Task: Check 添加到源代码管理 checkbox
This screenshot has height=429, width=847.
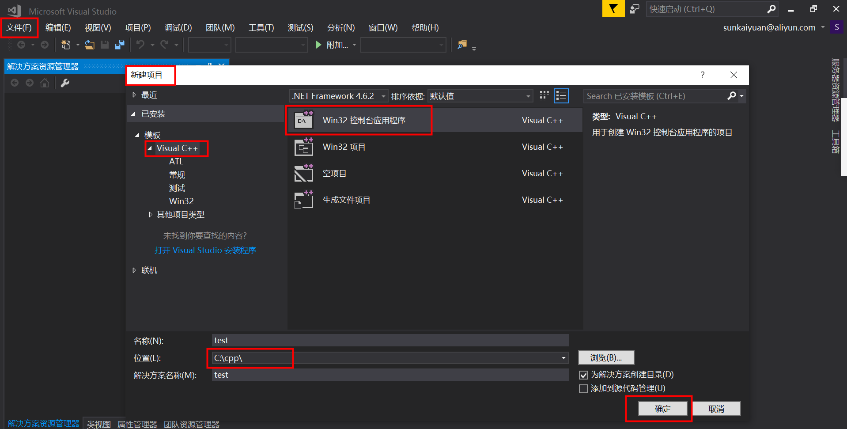Action: (x=583, y=389)
